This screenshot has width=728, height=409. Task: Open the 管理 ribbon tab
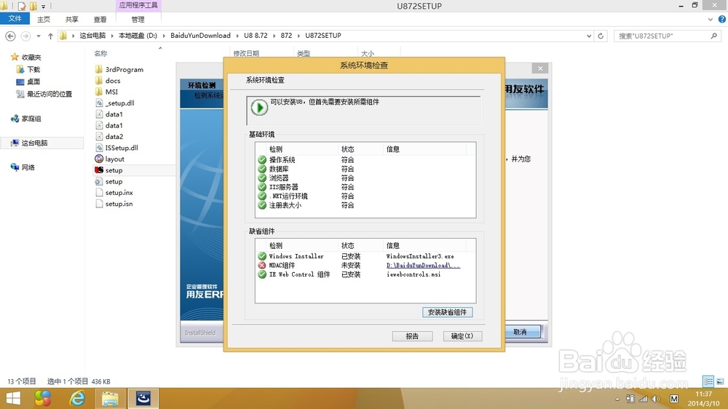138,19
